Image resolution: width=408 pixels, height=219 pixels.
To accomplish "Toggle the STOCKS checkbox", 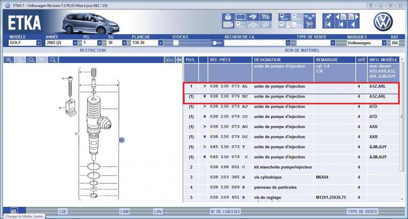I will [176, 43].
